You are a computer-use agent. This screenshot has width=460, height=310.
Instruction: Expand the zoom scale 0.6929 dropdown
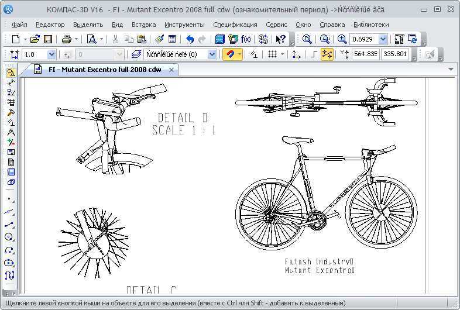click(383, 39)
